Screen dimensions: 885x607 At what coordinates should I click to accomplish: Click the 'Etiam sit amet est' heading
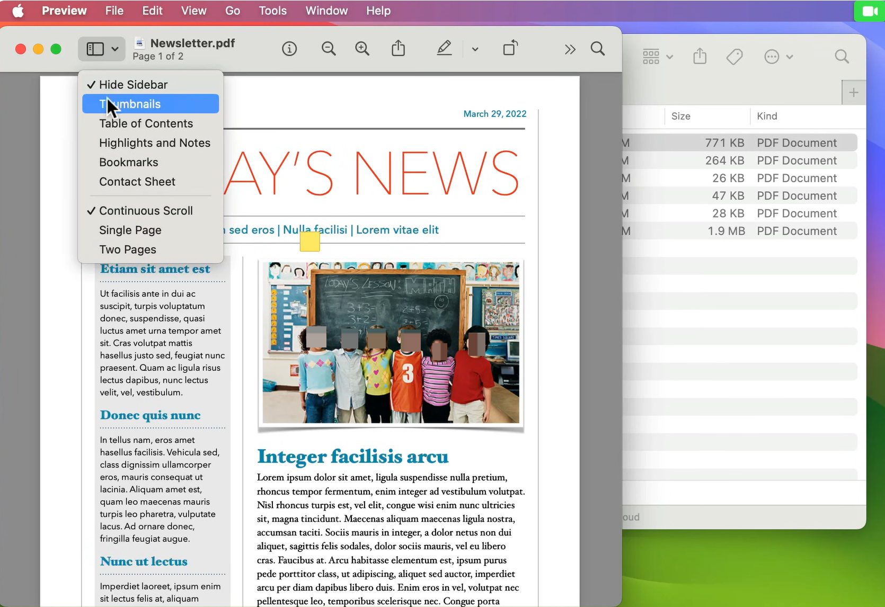point(155,269)
